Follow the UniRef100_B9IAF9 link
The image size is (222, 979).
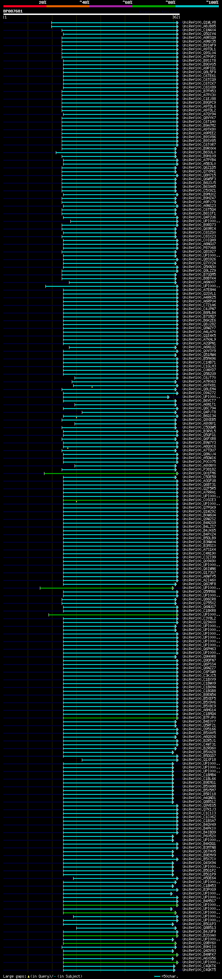click(x=199, y=45)
